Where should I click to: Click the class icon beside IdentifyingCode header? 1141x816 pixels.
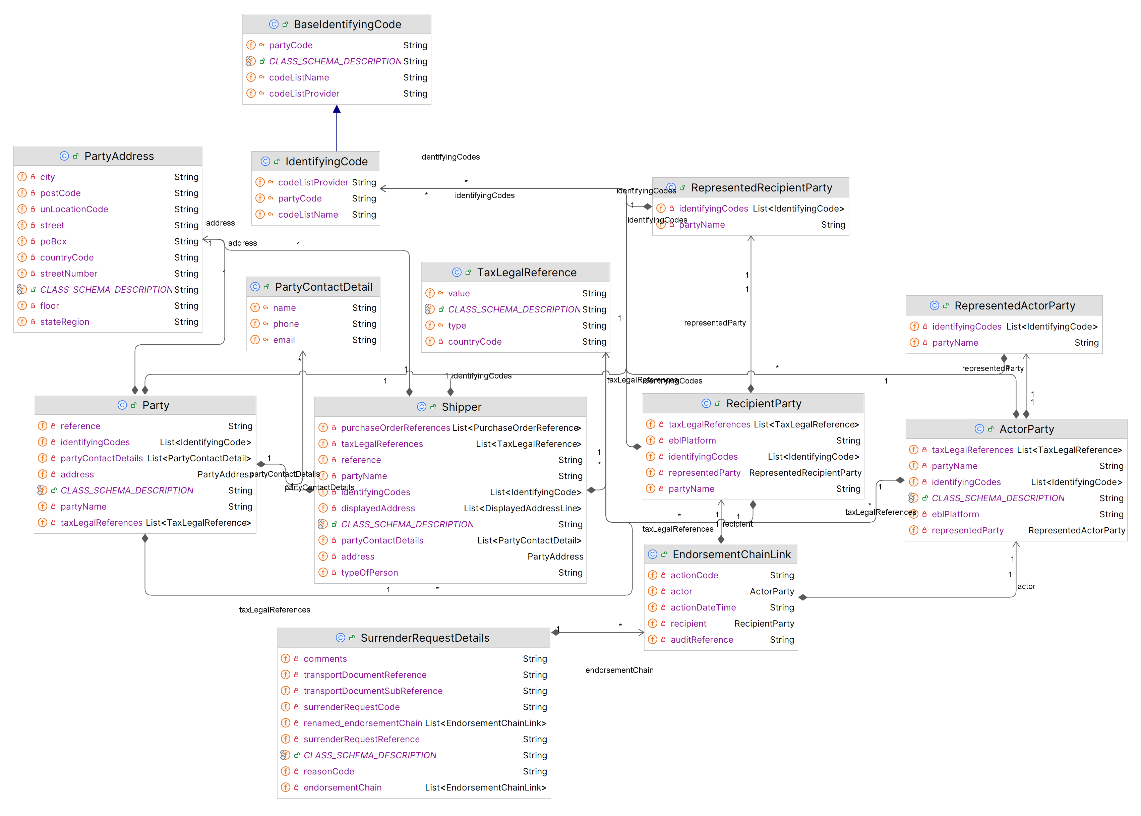click(x=265, y=161)
